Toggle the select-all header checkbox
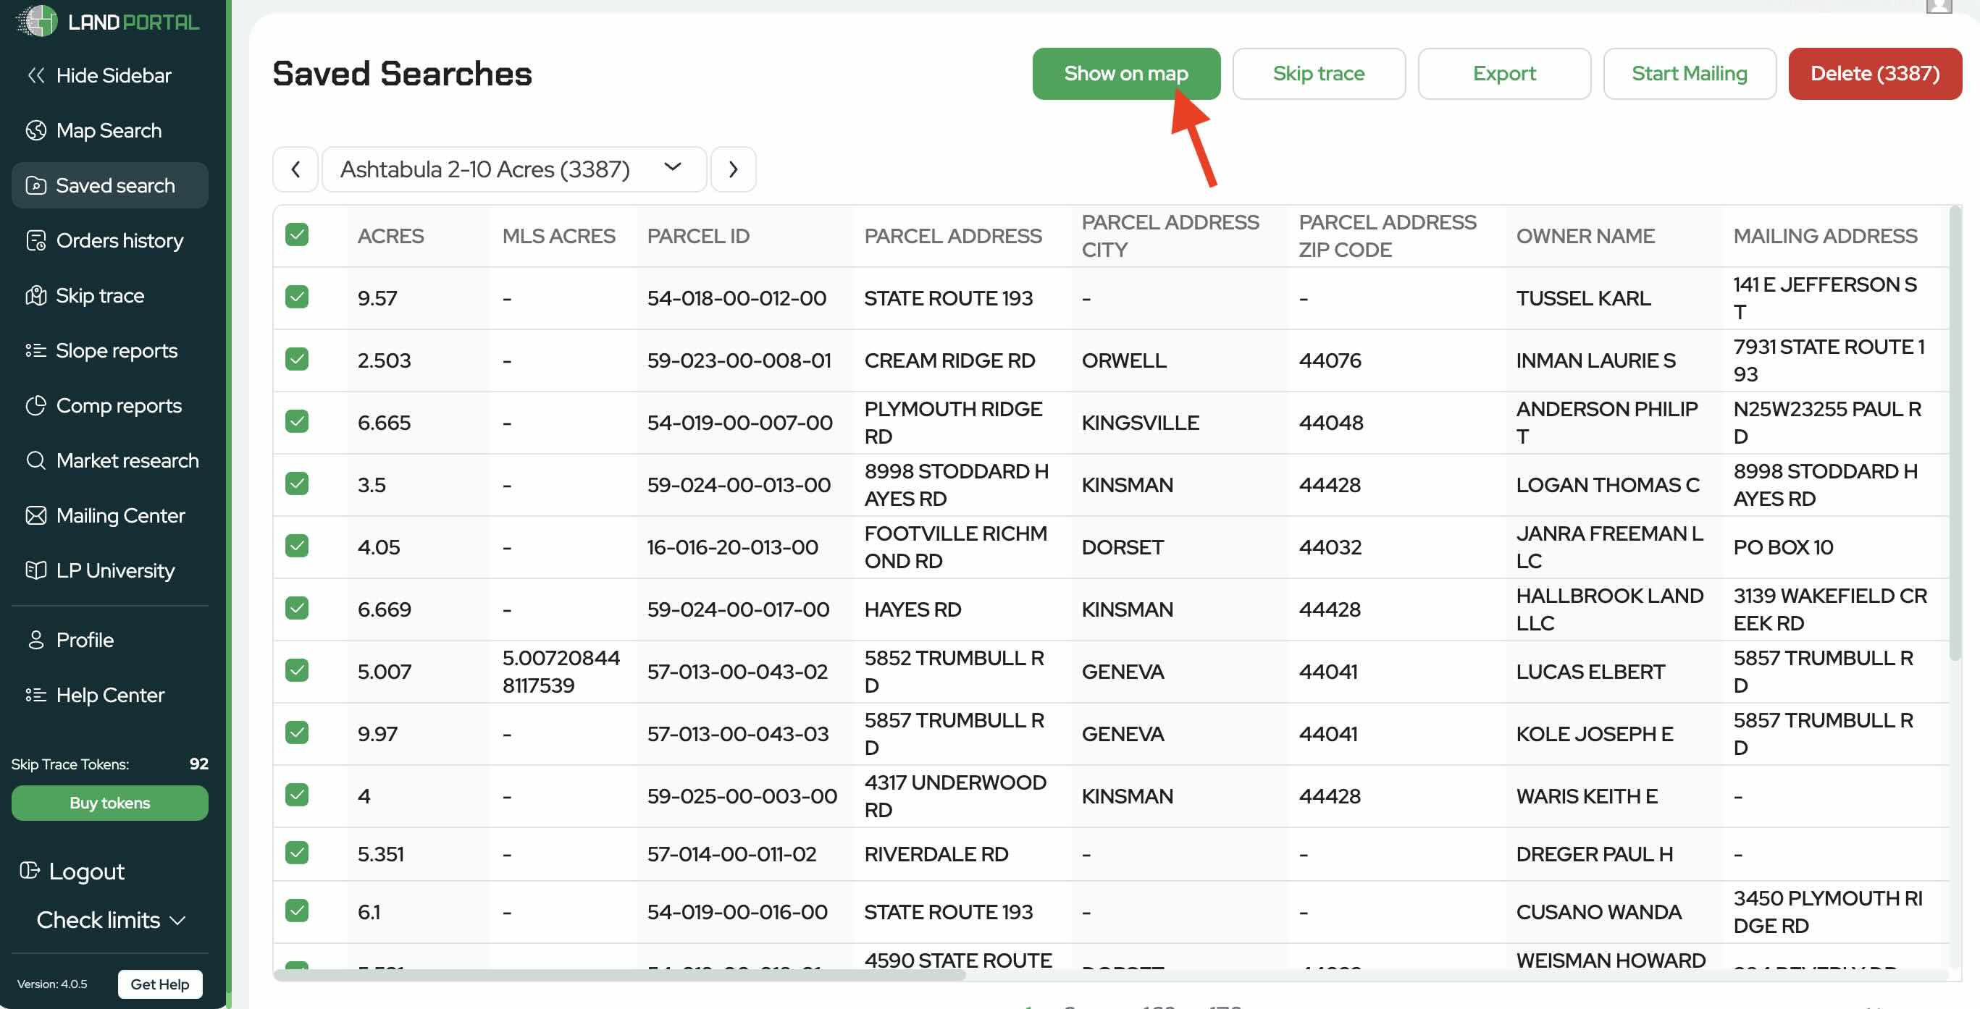 coord(297,235)
